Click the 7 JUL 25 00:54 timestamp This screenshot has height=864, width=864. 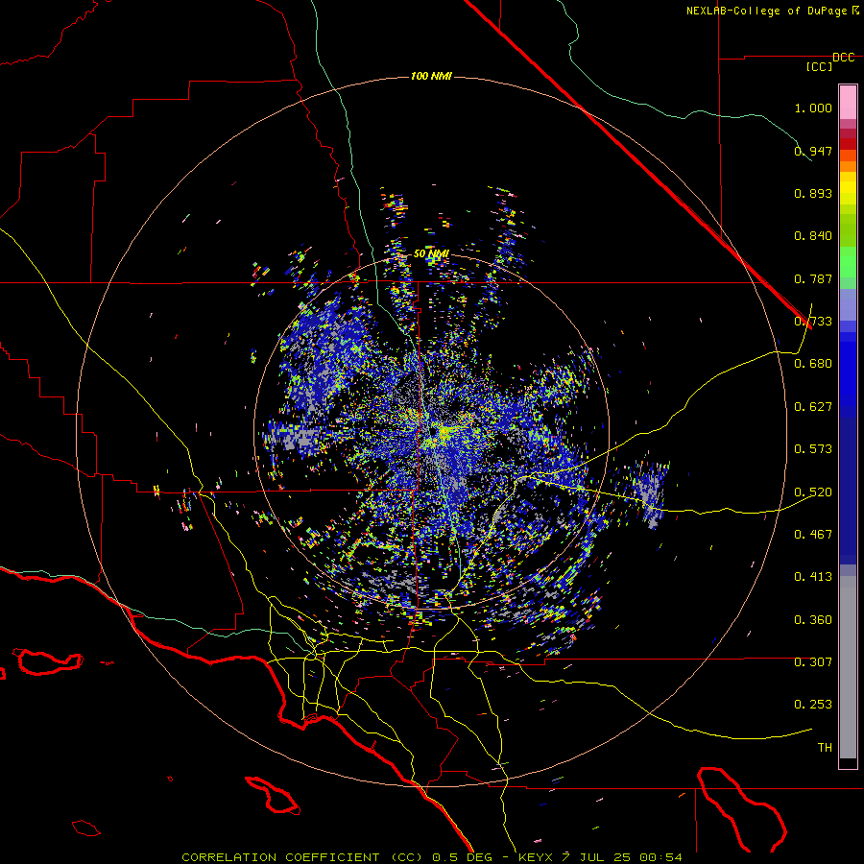pos(622,857)
